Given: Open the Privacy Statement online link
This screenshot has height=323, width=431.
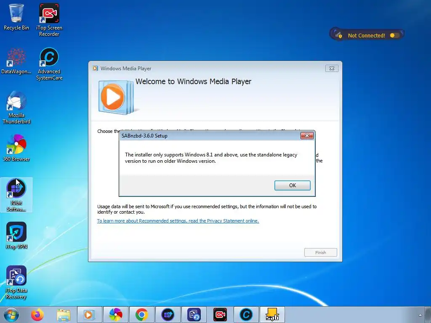Looking at the screenshot, I should click(x=178, y=221).
